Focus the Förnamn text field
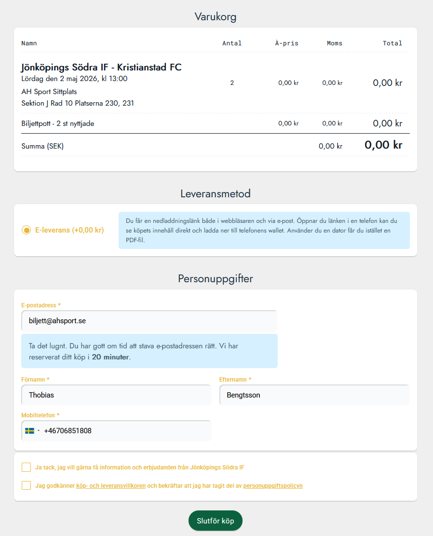The height and width of the screenshot is (536, 433). (x=116, y=395)
